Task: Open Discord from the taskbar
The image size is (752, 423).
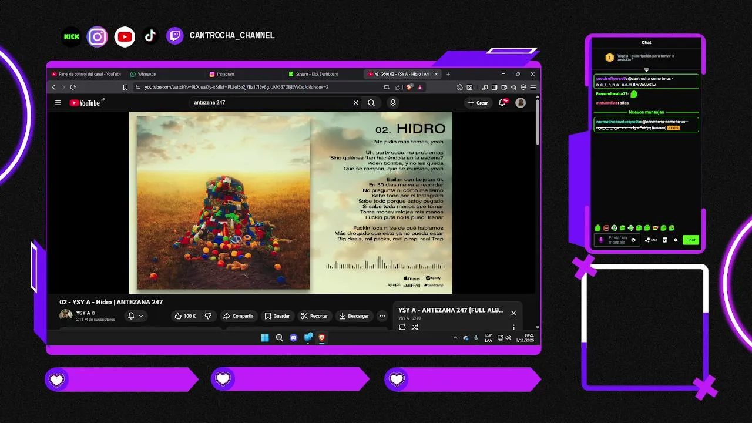Action: tap(294, 338)
